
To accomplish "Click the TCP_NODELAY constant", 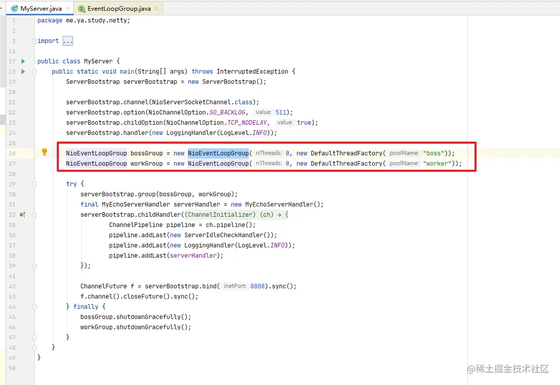I will point(247,123).
